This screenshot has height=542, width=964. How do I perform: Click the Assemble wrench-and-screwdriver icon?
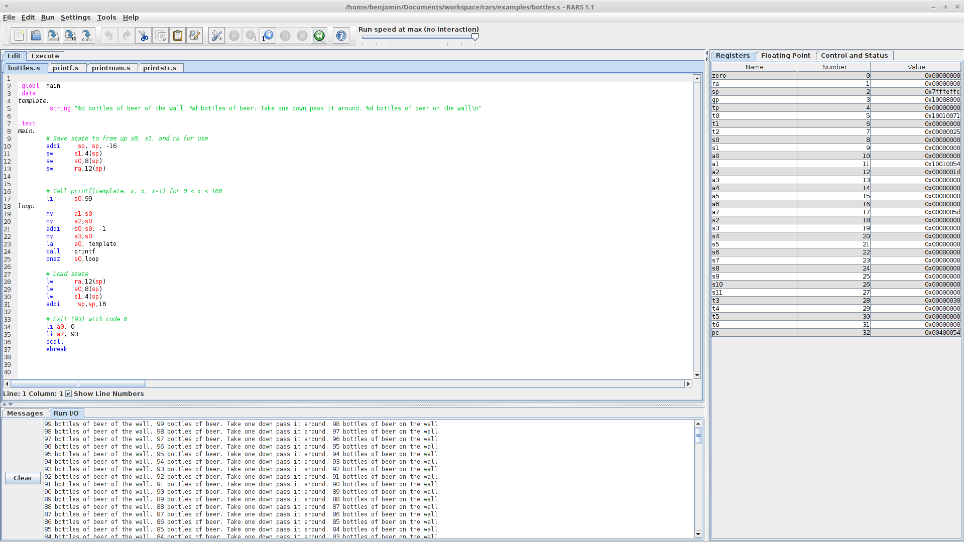[217, 36]
